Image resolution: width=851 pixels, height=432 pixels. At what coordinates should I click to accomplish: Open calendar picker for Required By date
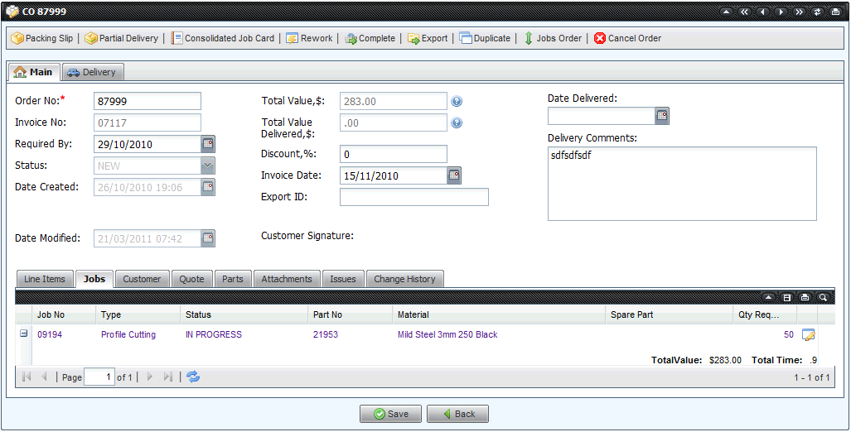(208, 144)
